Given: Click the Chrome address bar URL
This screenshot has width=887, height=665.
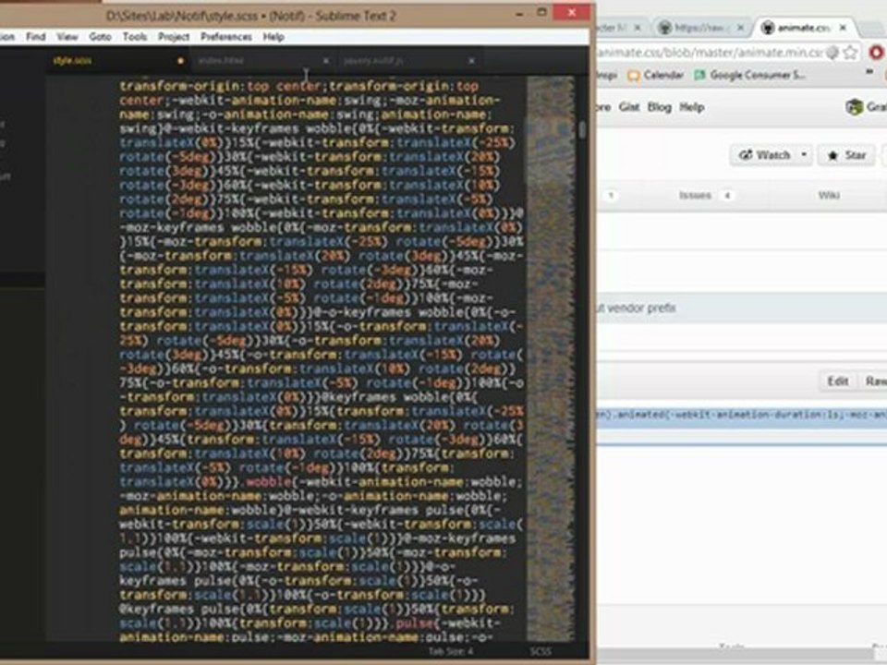Looking at the screenshot, I should click(711, 53).
